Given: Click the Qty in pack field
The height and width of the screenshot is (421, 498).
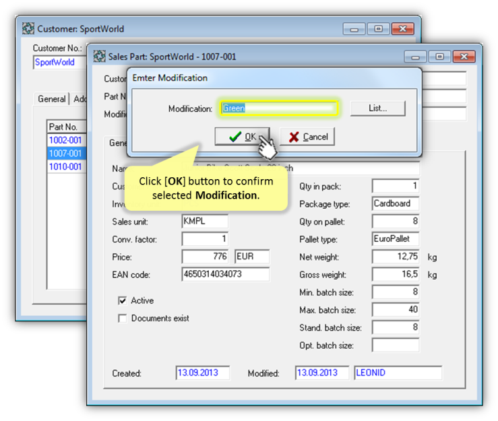Looking at the screenshot, I should point(396,186).
